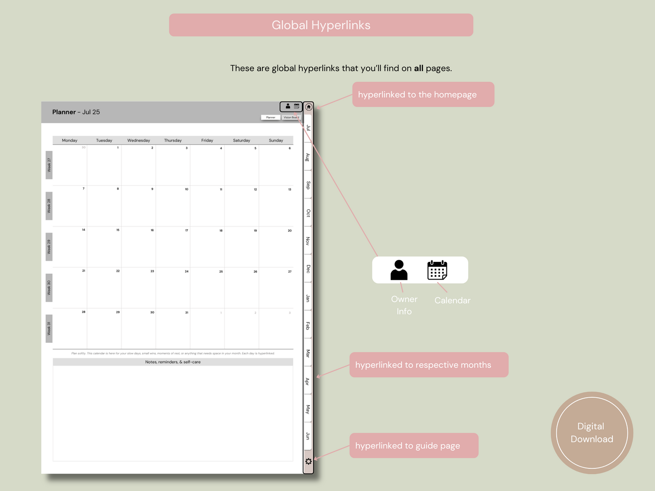The width and height of the screenshot is (655, 491).
Task: Click day 13 in the Sunday column
Action: click(276, 206)
